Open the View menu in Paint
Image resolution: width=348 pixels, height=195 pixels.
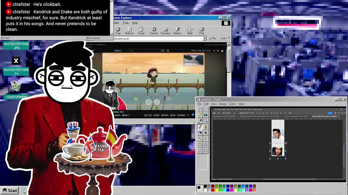(214, 104)
